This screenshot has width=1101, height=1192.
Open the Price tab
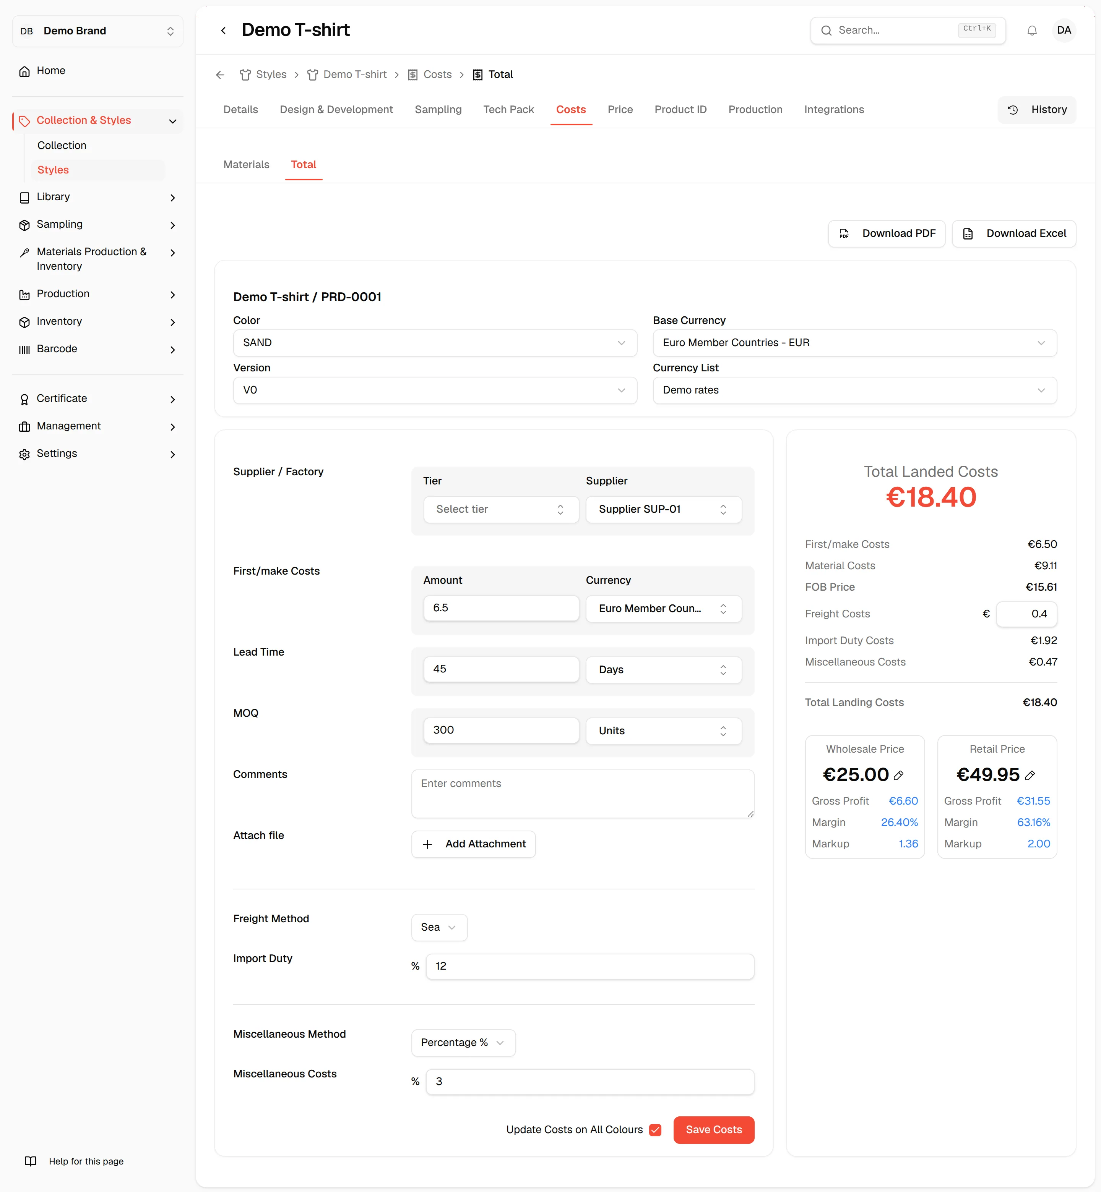620,110
